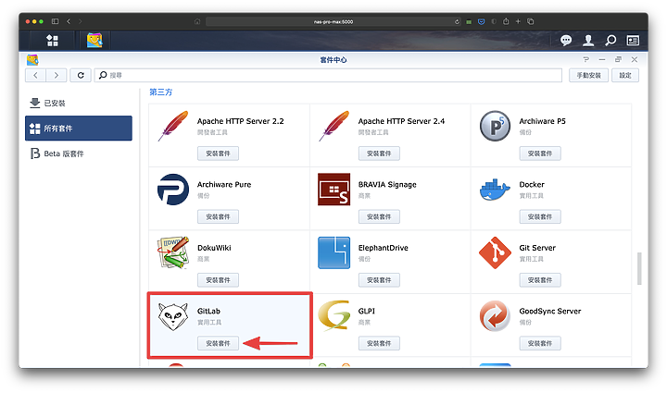
Task: Open the DokuWiki package title
Action: click(214, 248)
